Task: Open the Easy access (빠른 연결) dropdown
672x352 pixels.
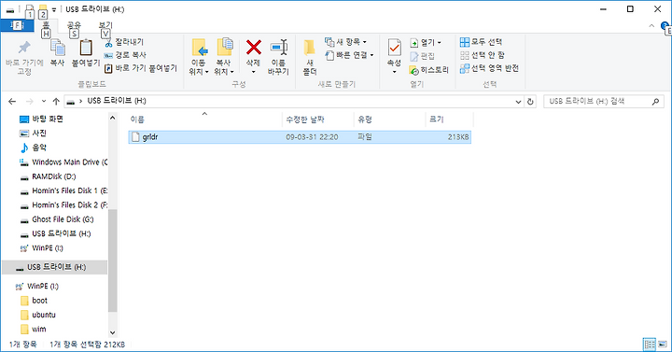Action: [349, 55]
